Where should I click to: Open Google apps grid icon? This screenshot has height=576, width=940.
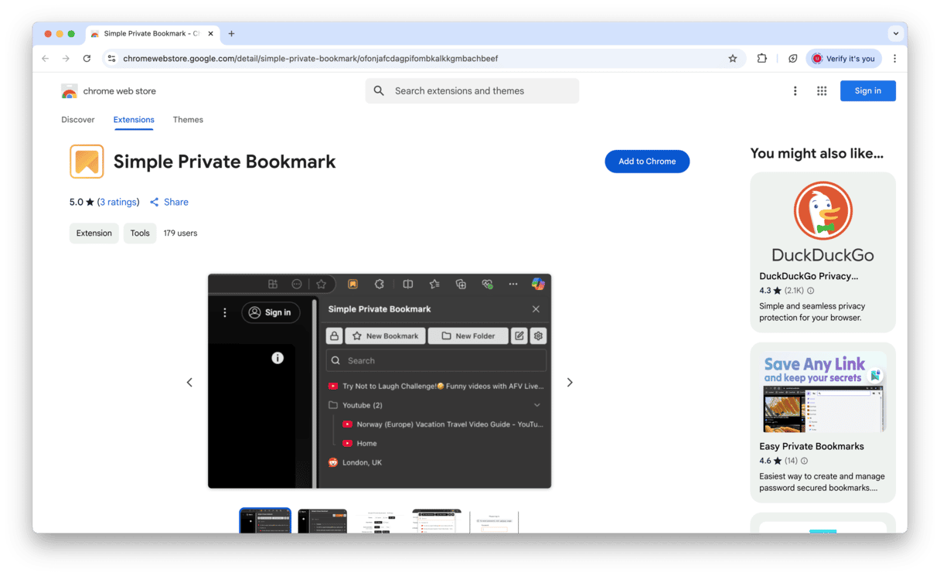tap(822, 91)
